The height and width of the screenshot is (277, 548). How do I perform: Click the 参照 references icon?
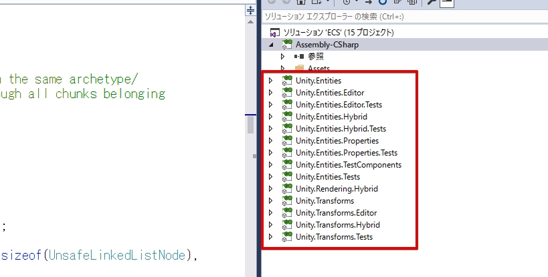[299, 57]
